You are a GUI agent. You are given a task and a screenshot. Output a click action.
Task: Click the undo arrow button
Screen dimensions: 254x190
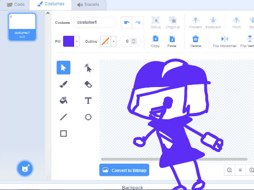[x=126, y=23]
